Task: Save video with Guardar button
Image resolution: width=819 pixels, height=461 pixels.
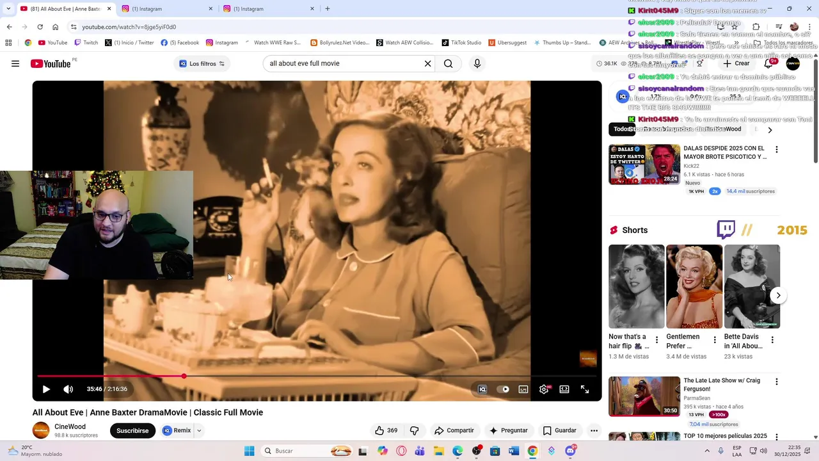Action: coord(560,430)
